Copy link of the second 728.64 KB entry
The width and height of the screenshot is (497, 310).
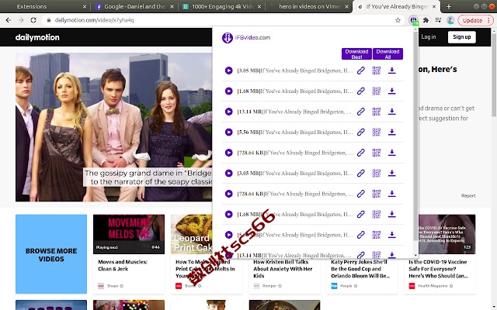(x=360, y=194)
